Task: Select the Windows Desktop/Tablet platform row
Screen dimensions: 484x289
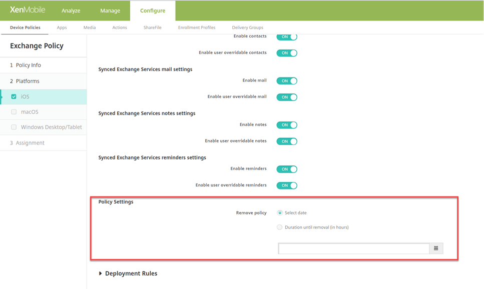Action: click(44, 127)
